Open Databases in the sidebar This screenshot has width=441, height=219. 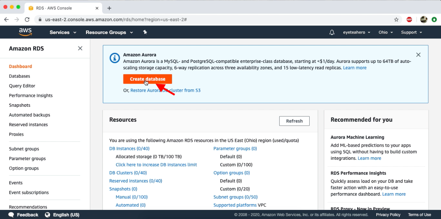[x=19, y=76]
